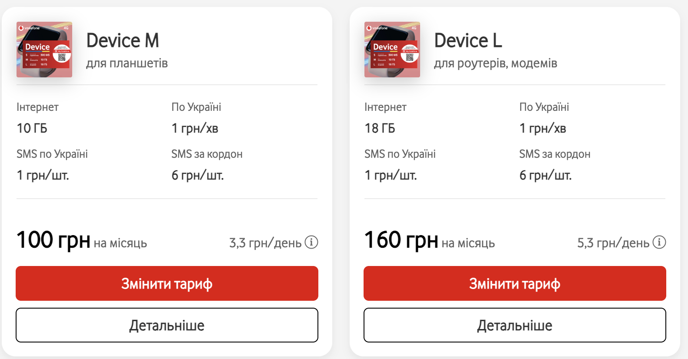Click info icon next to 5,3 грн/день
The width and height of the screenshot is (688, 359).
(x=659, y=242)
